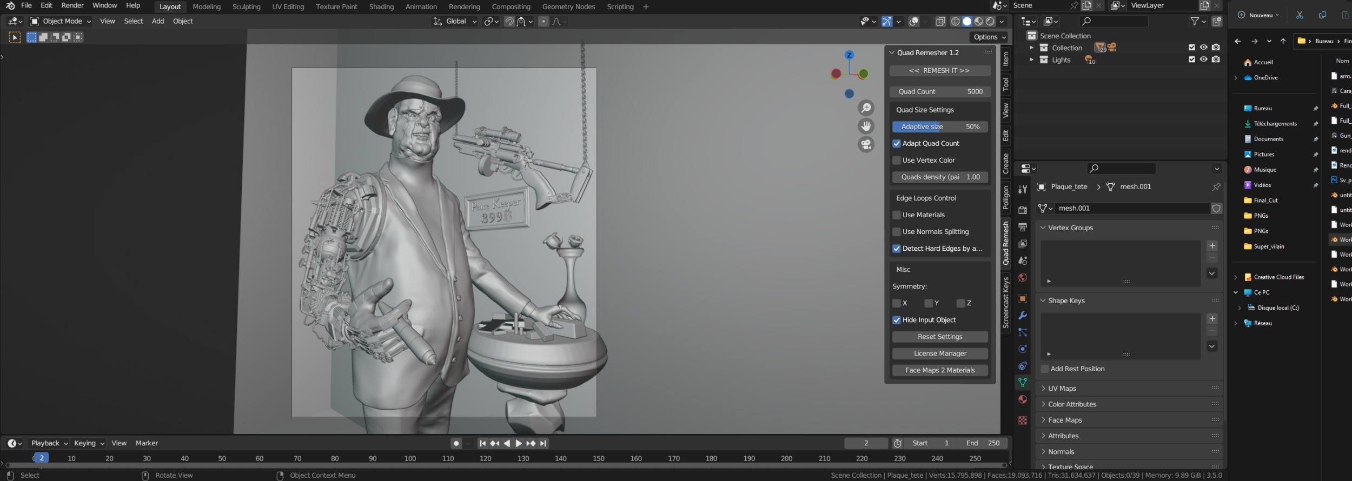
Task: Play the animation in timeline
Action: (x=519, y=443)
